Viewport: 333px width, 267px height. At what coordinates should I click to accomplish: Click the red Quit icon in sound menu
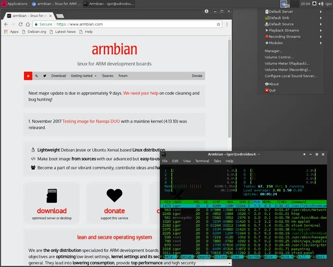[x=267, y=90]
